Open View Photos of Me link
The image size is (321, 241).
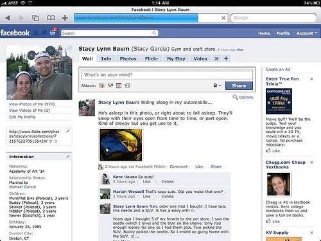tap(32, 104)
